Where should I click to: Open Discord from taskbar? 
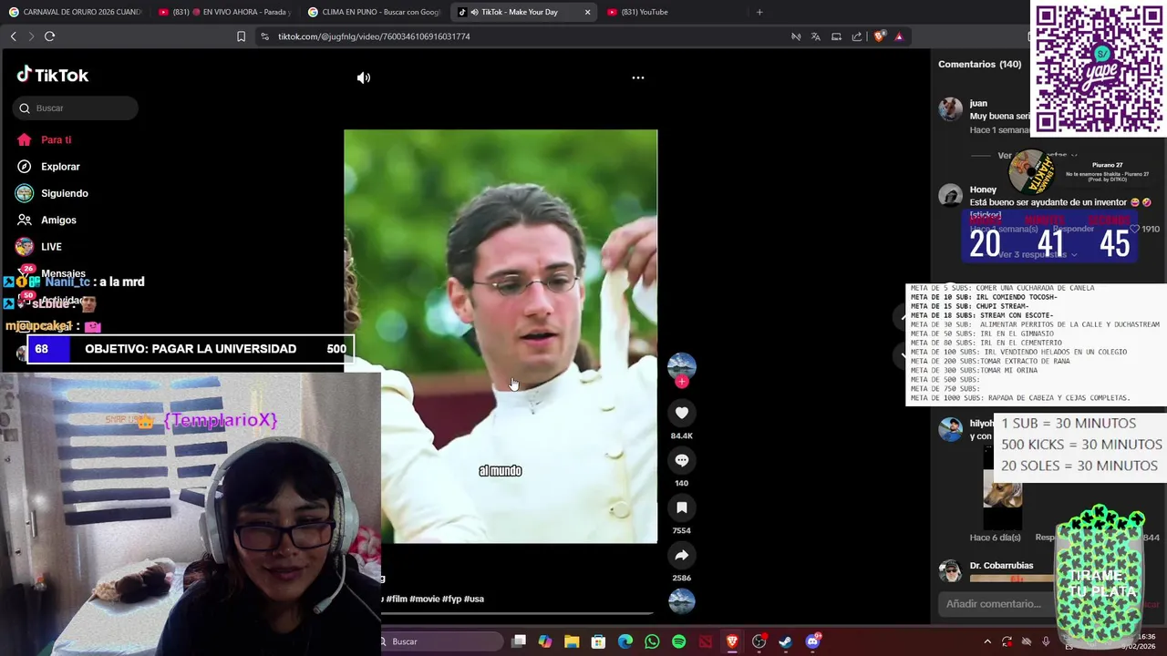tap(812, 641)
